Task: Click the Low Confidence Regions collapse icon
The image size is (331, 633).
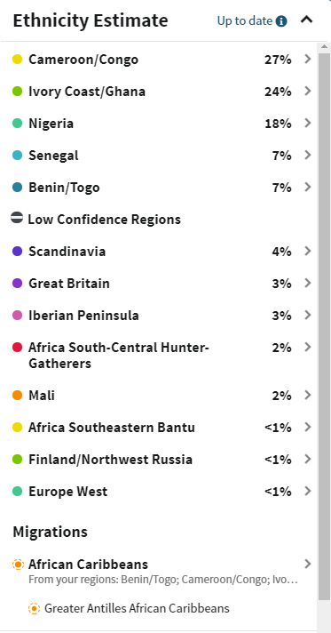Action: pos(17,219)
